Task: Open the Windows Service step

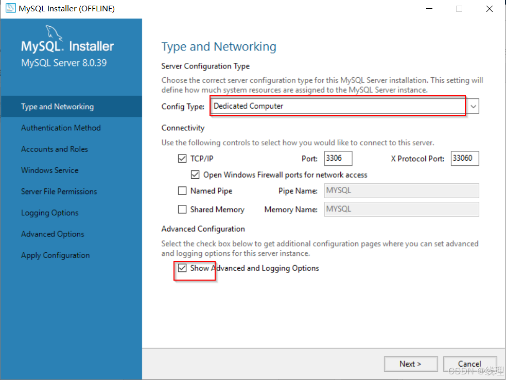Action: (49, 170)
